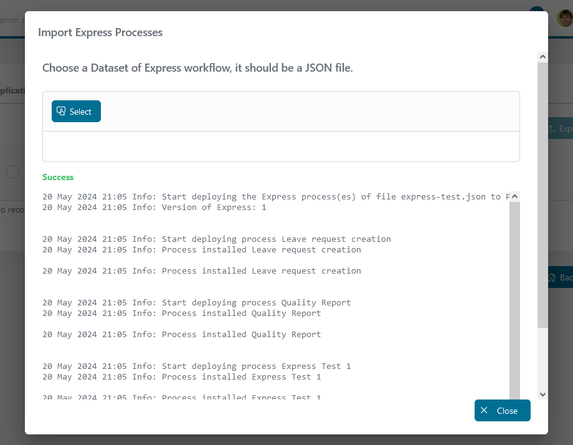Click the Import Express Processes dialog title
Image resolution: width=573 pixels, height=445 pixels.
100,32
